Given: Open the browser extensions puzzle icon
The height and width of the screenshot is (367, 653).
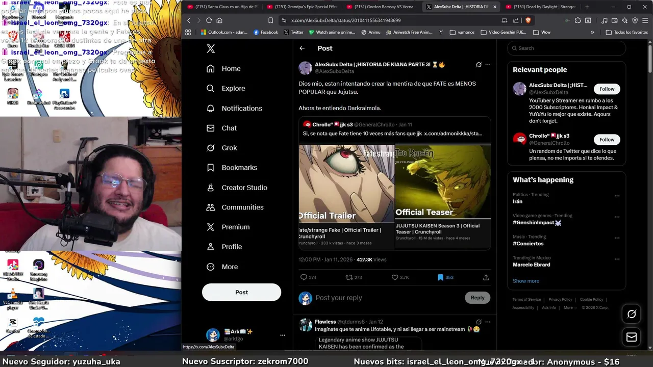Looking at the screenshot, I should pos(577,20).
